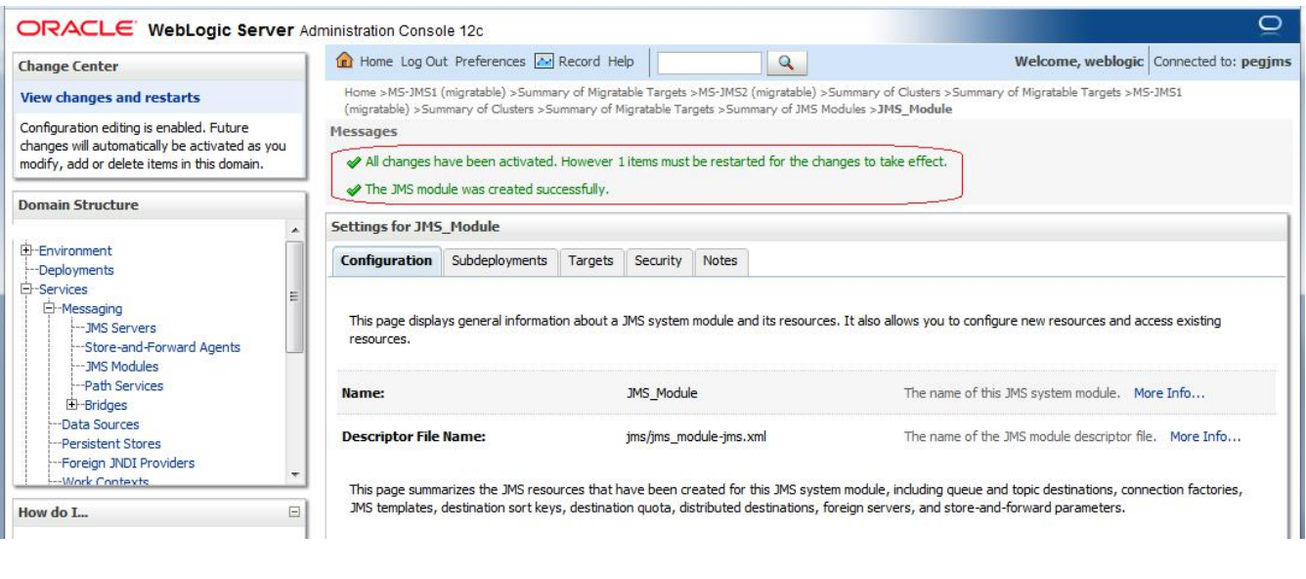Click the JMS_Module name value
This screenshot has width=1306, height=579.
coord(662,393)
